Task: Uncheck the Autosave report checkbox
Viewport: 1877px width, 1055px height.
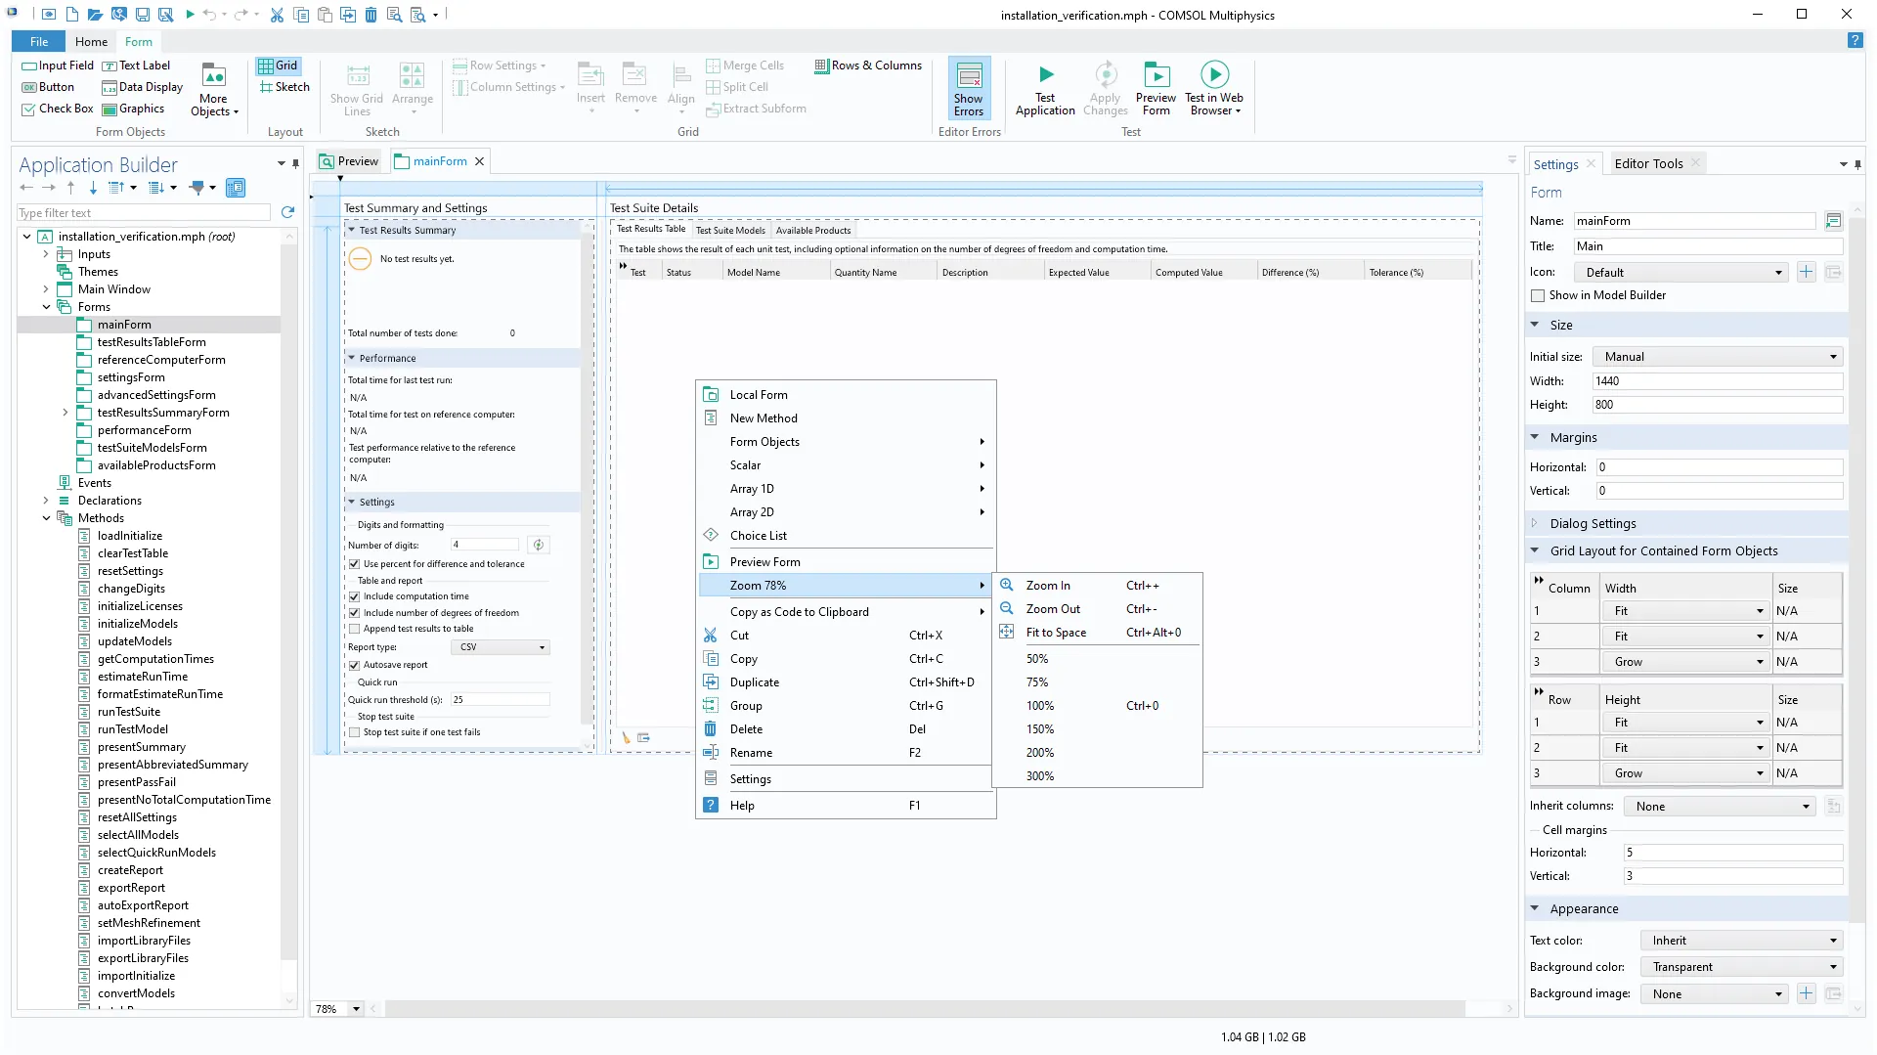Action: 355,665
